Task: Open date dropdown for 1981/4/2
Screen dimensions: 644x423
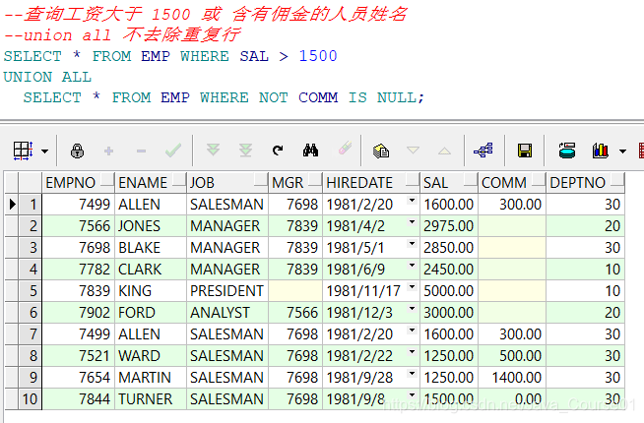Action: pyautogui.click(x=412, y=222)
